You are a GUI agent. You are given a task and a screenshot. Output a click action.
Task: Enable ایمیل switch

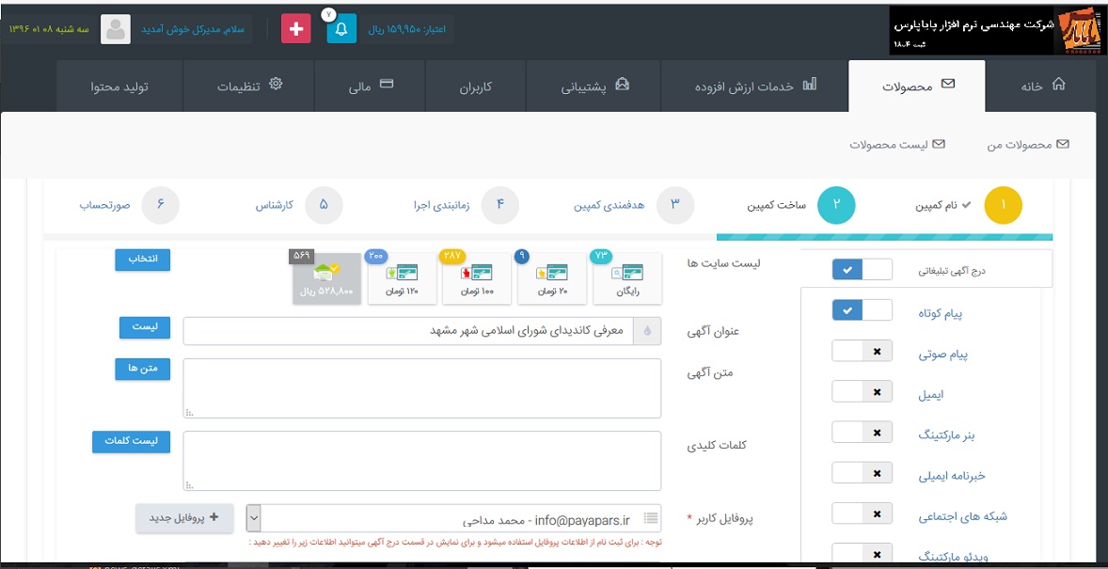point(863,391)
